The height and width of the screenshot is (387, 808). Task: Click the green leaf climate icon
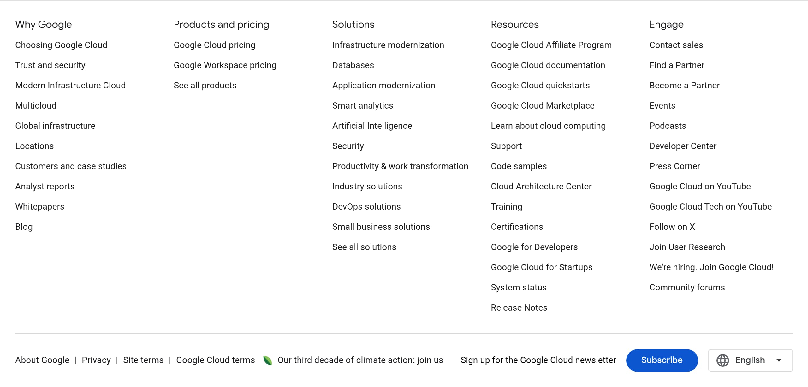point(267,360)
